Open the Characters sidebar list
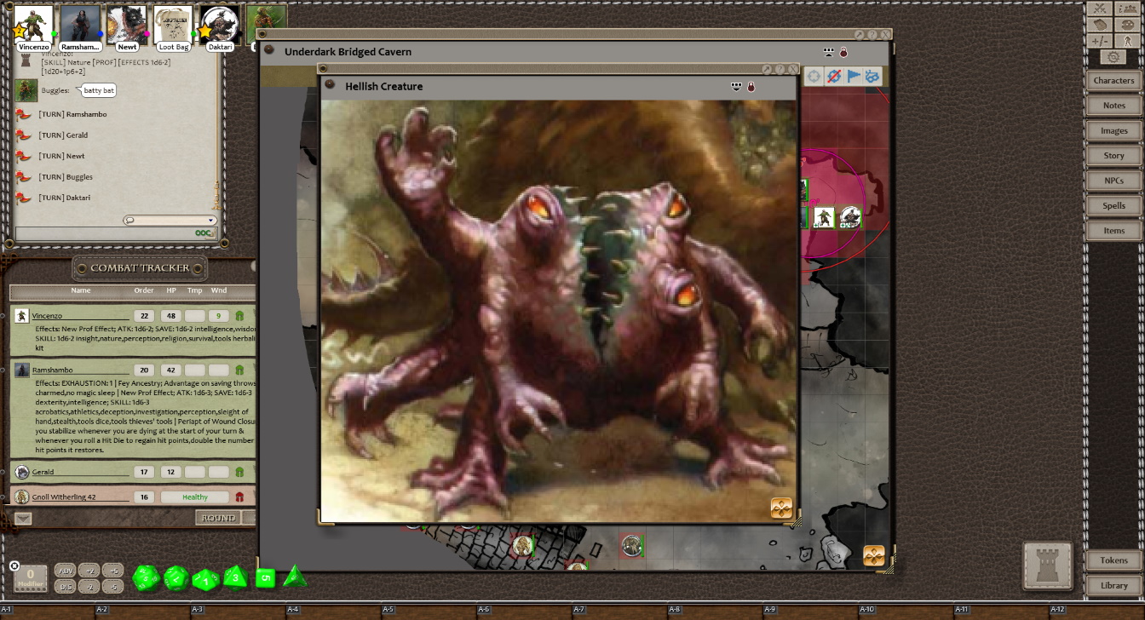Screen dimensions: 1145x620 tap(1113, 80)
